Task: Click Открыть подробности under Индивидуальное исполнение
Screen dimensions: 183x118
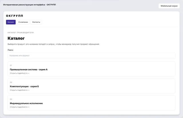Action: (x=19, y=107)
